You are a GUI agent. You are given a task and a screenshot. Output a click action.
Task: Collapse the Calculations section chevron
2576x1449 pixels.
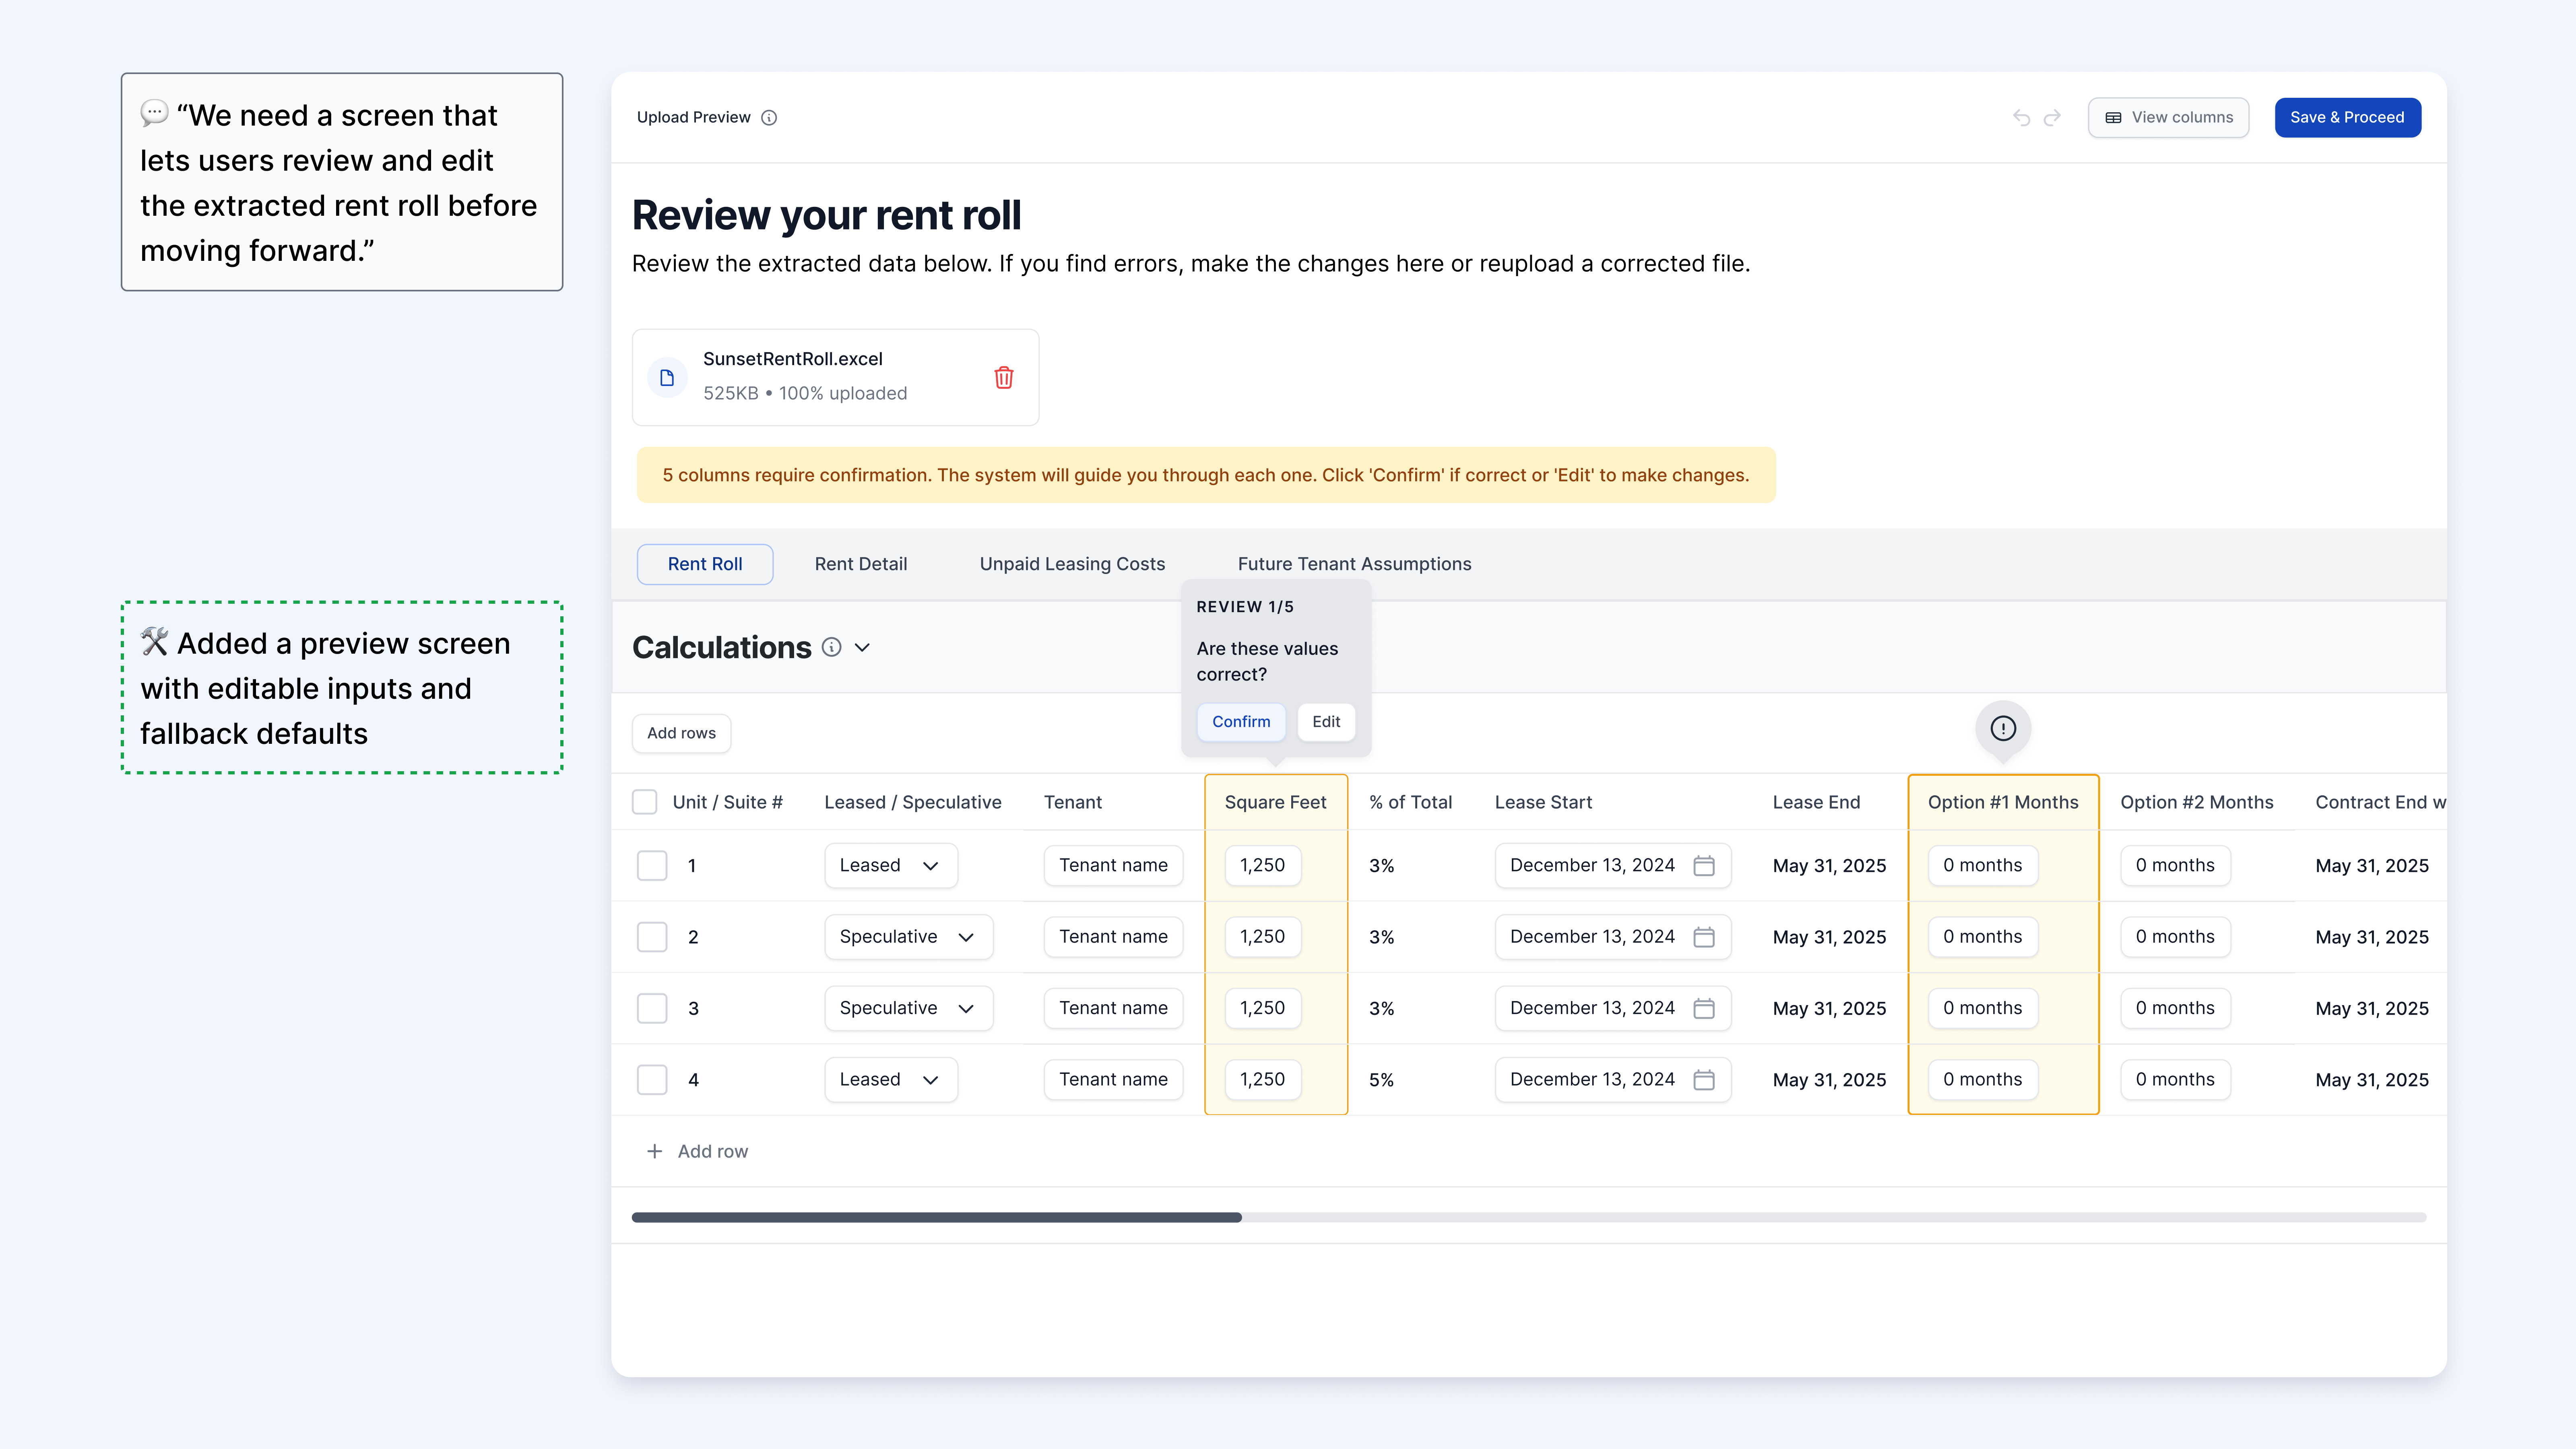[863, 647]
